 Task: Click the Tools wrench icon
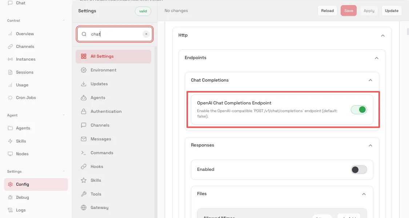[84, 194]
